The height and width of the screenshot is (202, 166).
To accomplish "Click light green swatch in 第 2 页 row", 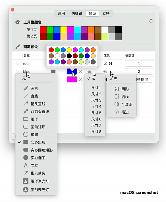I will (x=105, y=37).
